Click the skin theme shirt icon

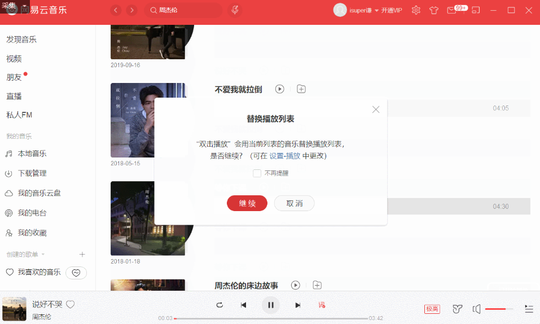[x=433, y=10]
